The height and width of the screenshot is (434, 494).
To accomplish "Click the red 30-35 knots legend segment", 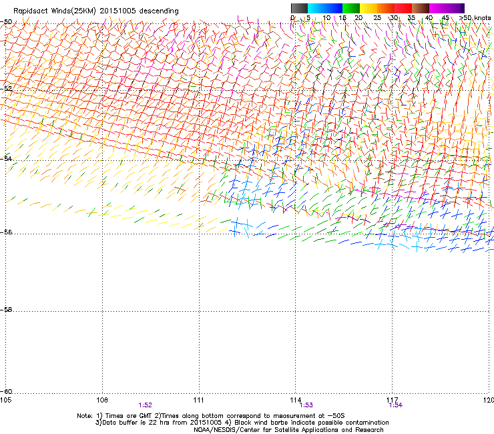I will (403, 8).
